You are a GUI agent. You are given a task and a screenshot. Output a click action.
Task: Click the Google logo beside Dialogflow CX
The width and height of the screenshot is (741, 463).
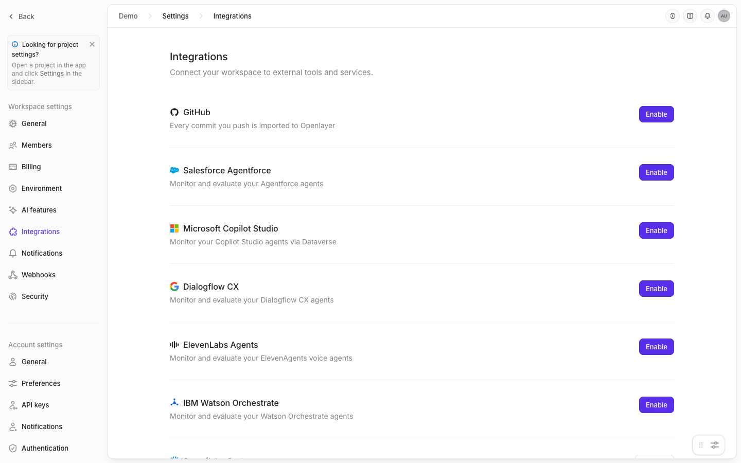point(174,287)
